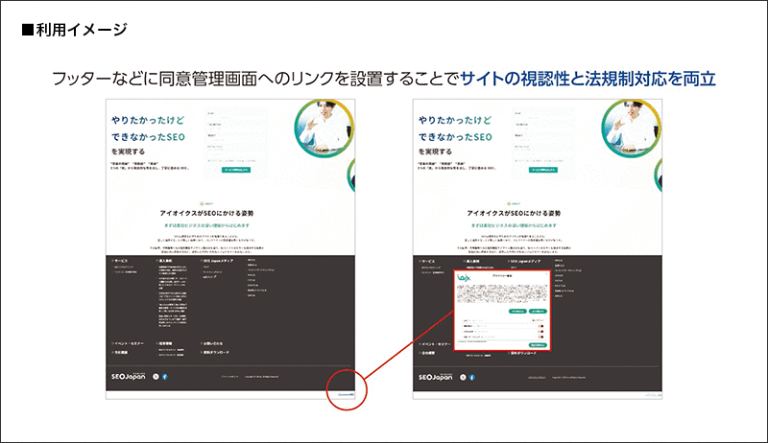Click the green save button at popup bottom
768x443 pixels.
pyautogui.click(x=538, y=345)
